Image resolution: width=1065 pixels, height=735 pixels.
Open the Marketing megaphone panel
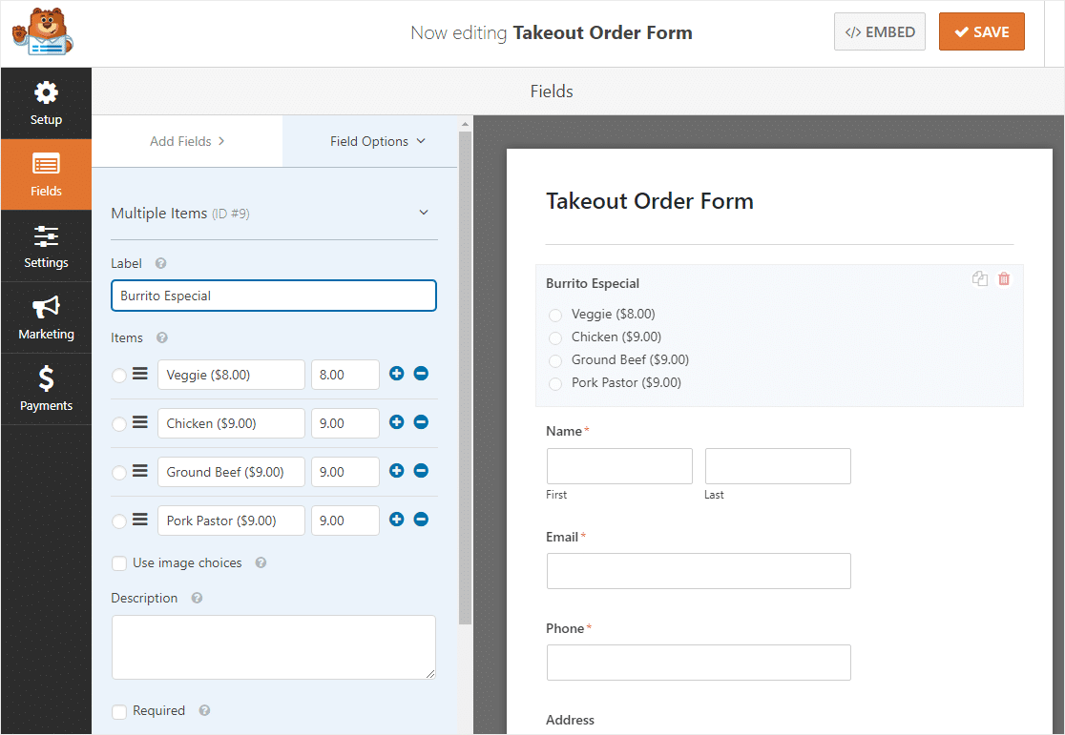click(46, 317)
